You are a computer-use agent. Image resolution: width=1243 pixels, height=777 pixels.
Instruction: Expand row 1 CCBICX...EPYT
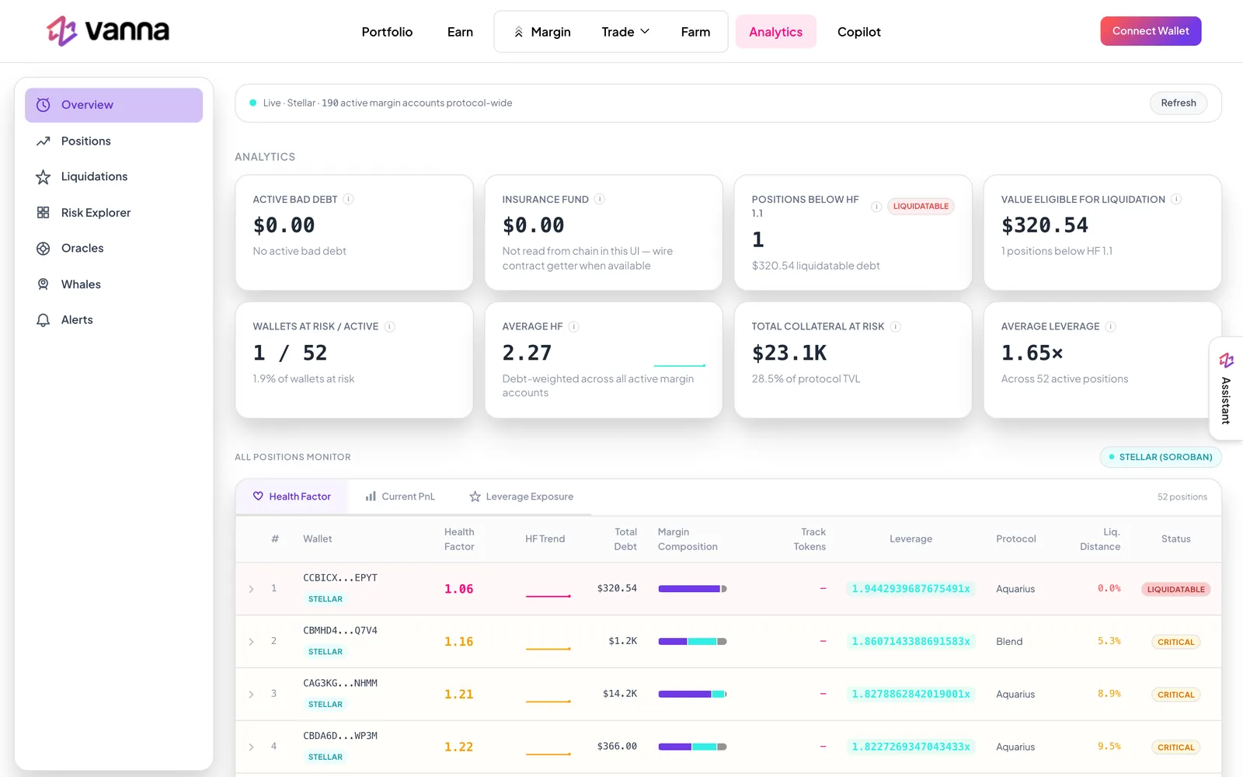pos(251,589)
